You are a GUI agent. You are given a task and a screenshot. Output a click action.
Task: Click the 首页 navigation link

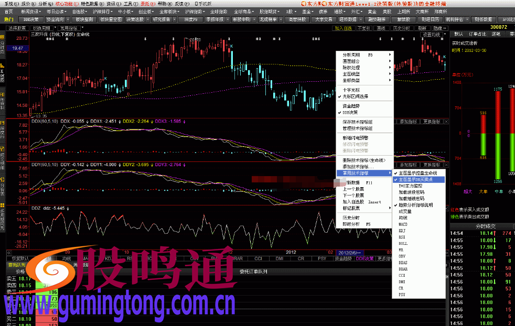click(9, 12)
